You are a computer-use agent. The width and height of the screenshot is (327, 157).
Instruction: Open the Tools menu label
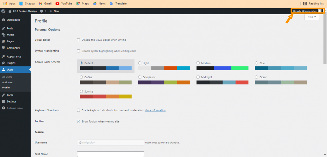click(x=10, y=95)
